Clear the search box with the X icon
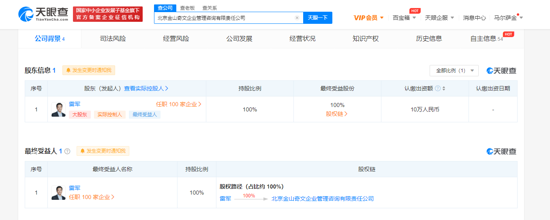This screenshot has width=550, height=220. point(297,18)
